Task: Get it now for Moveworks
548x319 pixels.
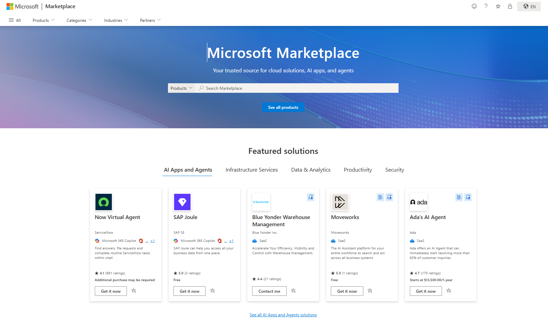Action: [x=347, y=291]
